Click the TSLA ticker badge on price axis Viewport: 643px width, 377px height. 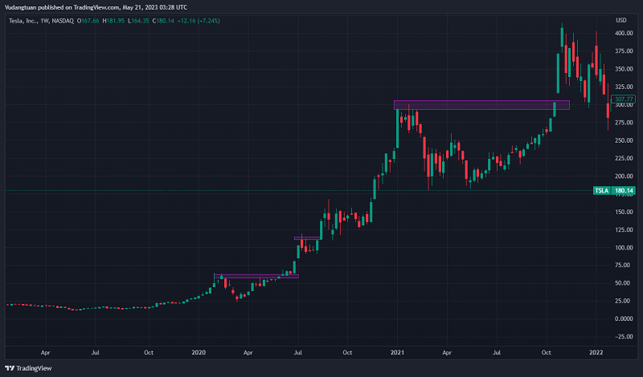601,191
